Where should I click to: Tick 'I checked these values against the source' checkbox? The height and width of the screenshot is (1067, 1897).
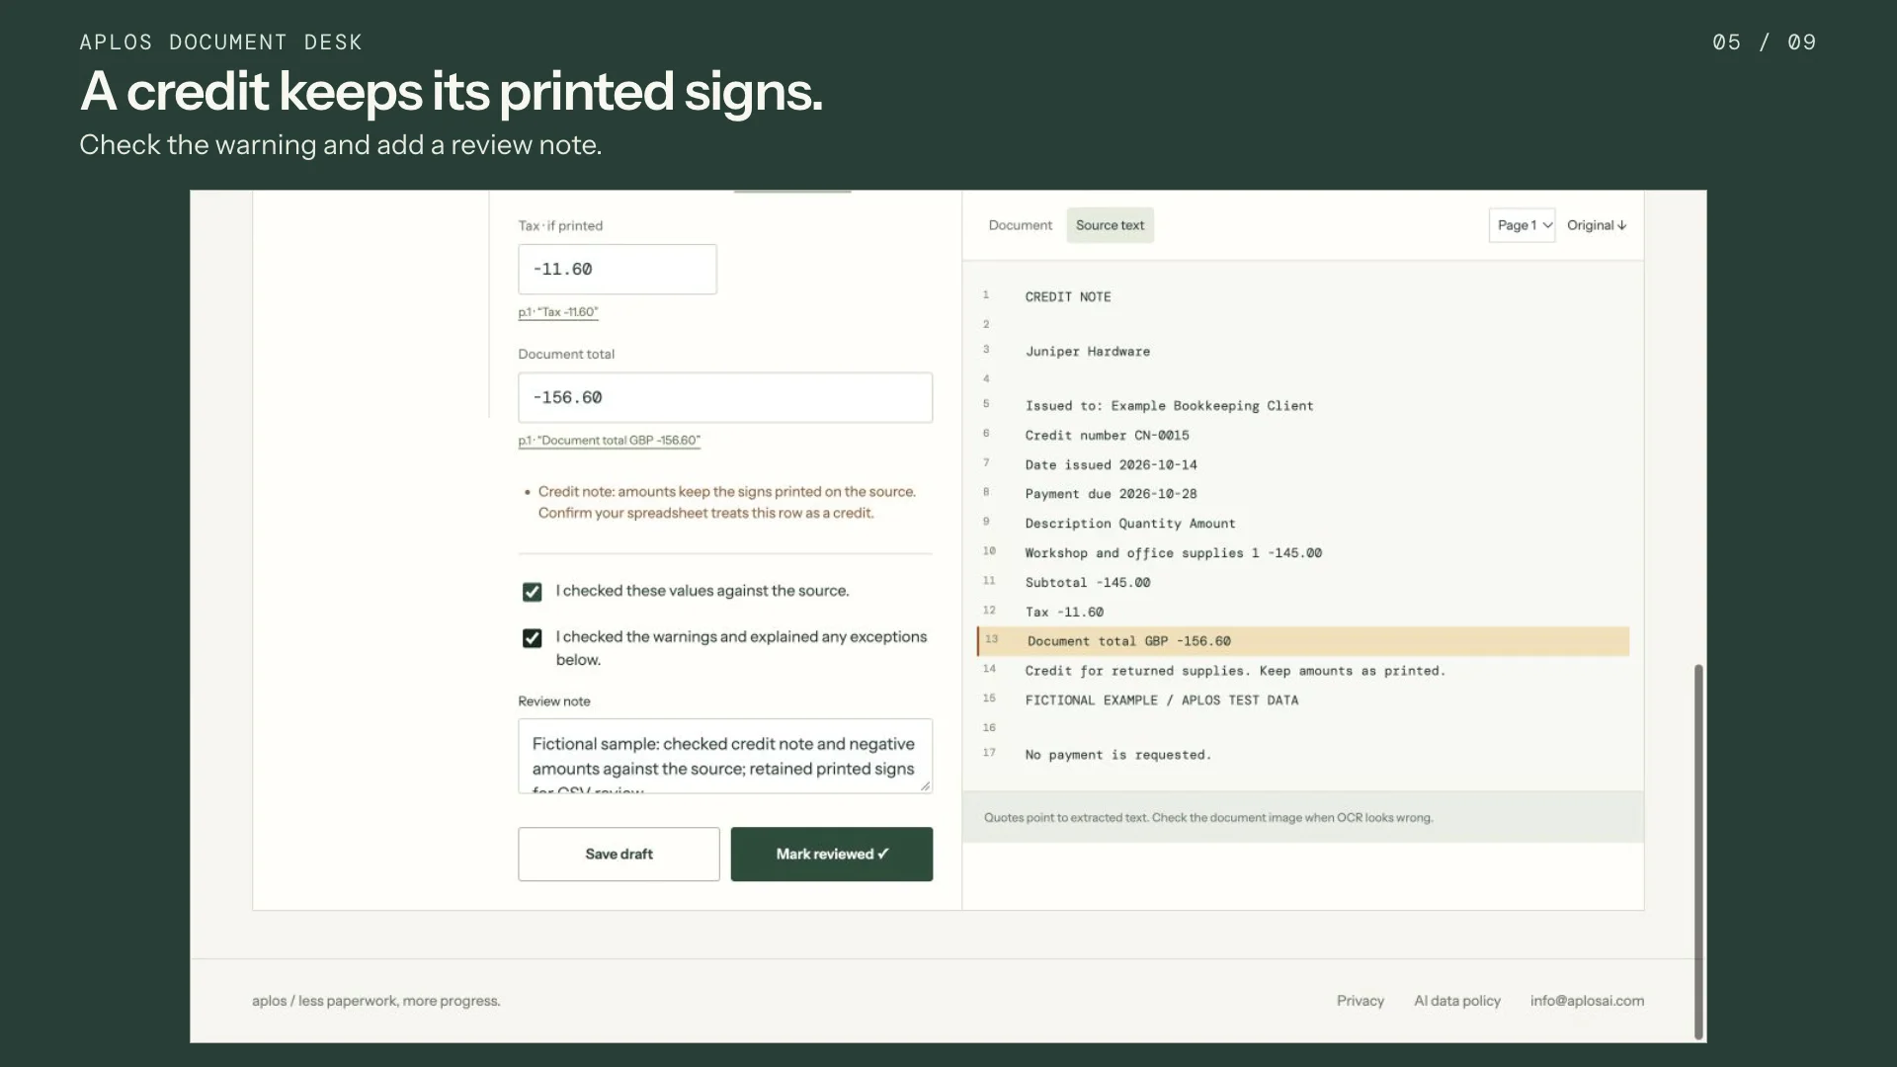(x=532, y=592)
